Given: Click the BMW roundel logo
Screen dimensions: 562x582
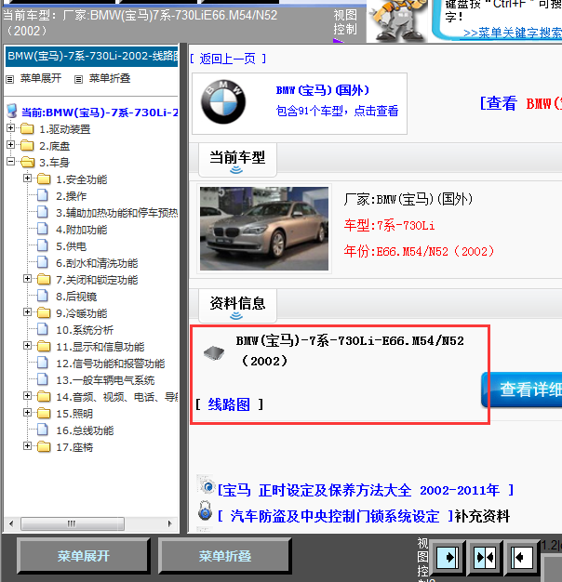Looking at the screenshot, I should point(223,102).
